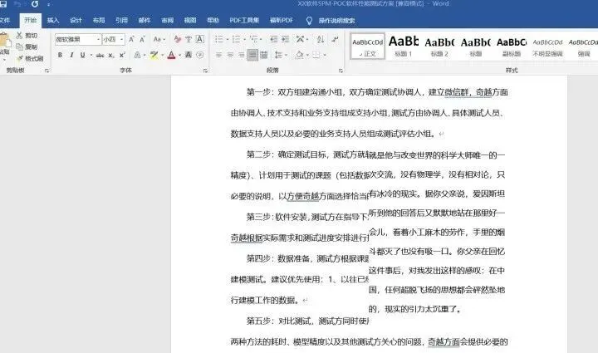Apply the 正文 Normal style
Viewport: 598px width, 353px height.
(368, 47)
